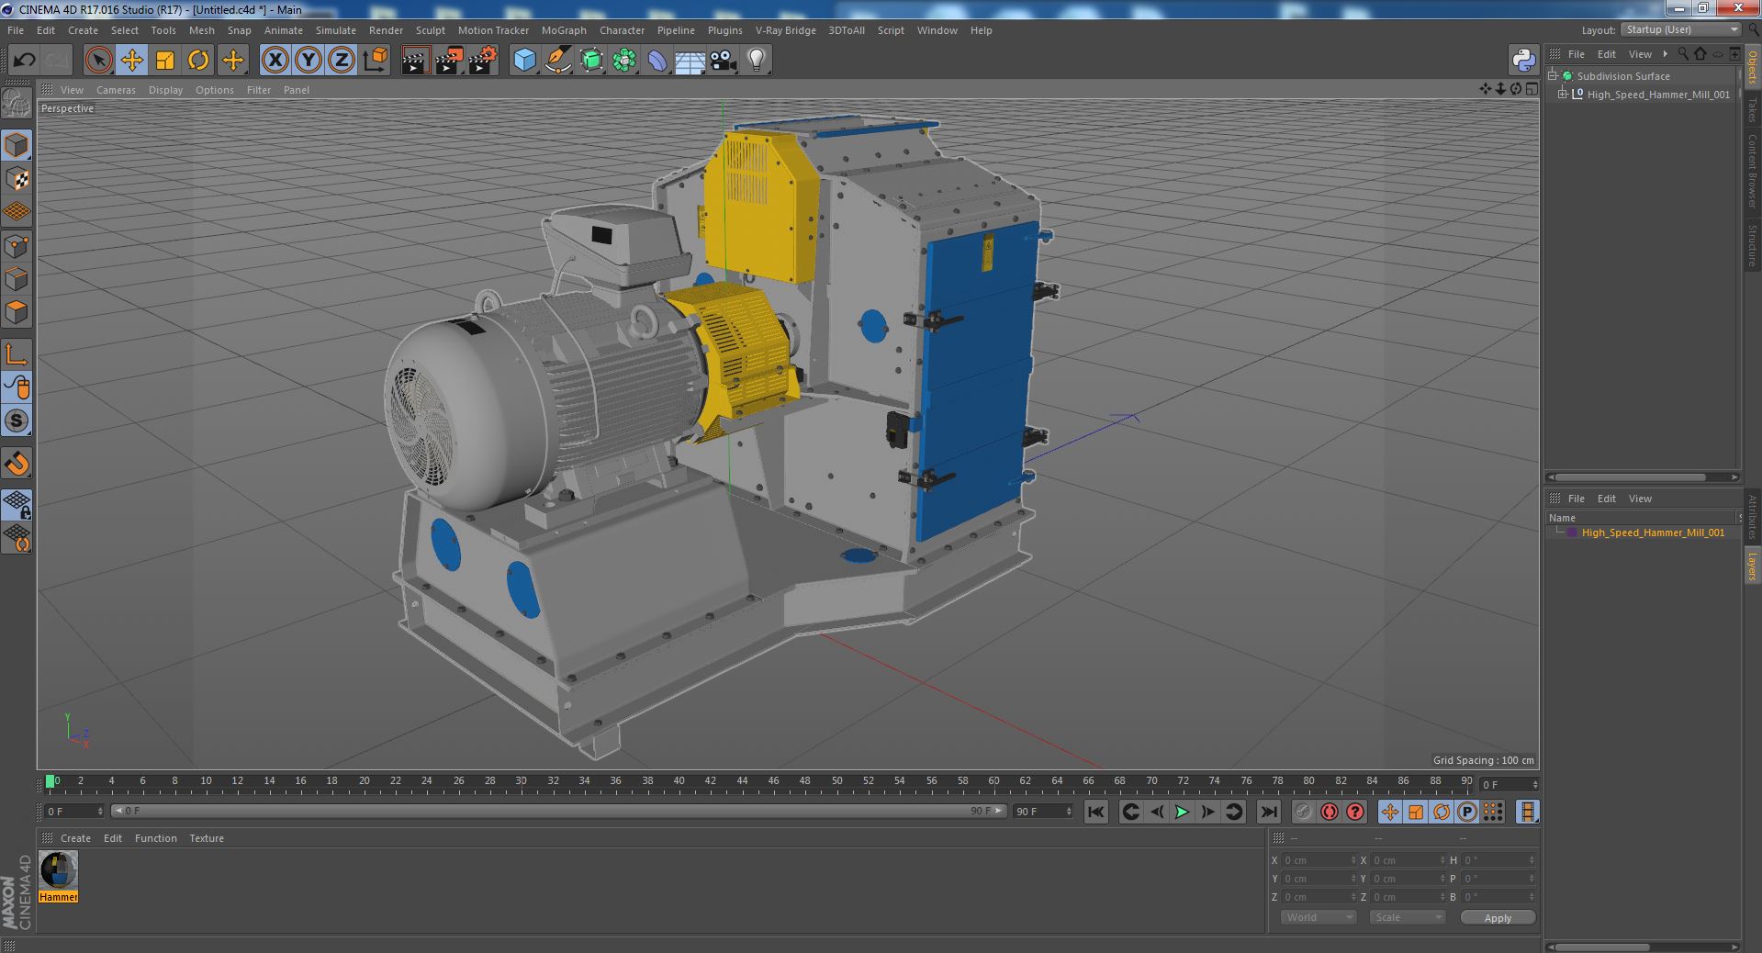Image resolution: width=1762 pixels, height=953 pixels.
Task: Toggle the viewport layout maximize icon
Action: click(x=1531, y=89)
